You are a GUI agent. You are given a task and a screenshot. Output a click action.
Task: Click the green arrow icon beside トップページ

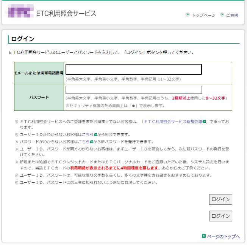click(x=188, y=15)
